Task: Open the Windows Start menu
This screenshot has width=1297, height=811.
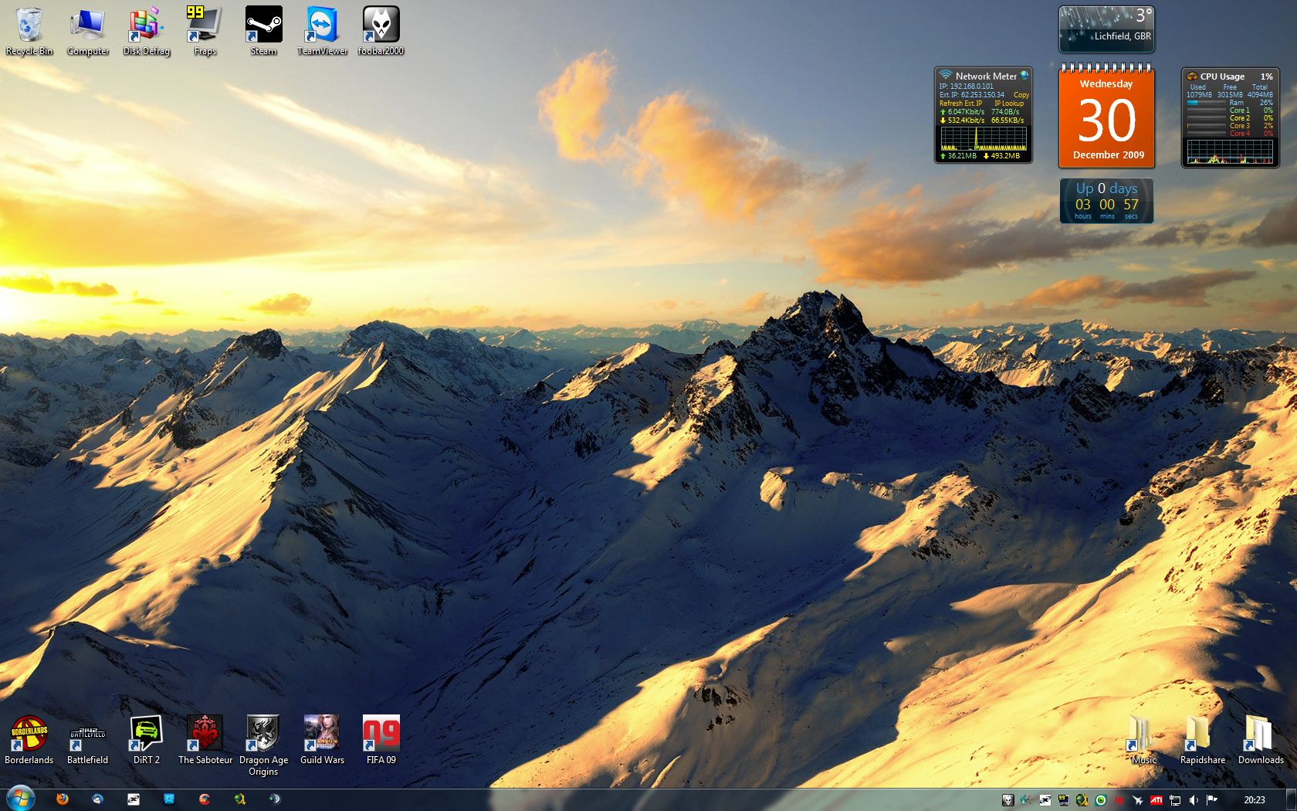Action: [x=20, y=799]
